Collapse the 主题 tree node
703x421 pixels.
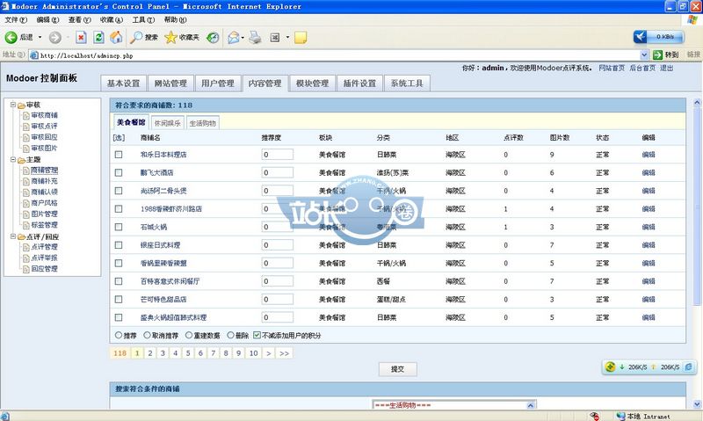click(x=13, y=159)
